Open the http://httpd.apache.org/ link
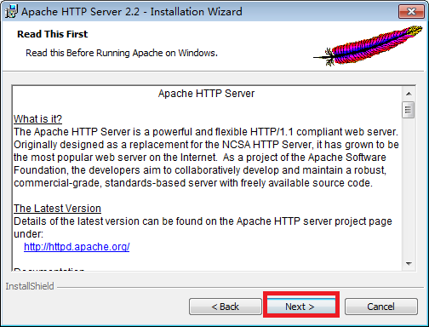This screenshot has width=429, height=327. (x=77, y=247)
